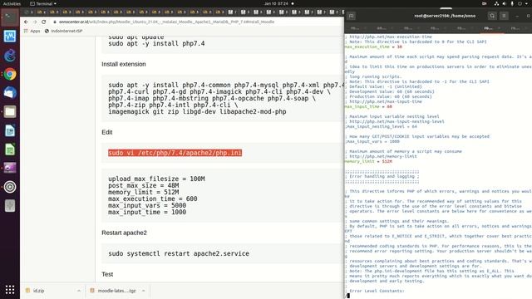
Task: Click the 'upload_max_filesize = 100M' line
Action: click(156, 179)
